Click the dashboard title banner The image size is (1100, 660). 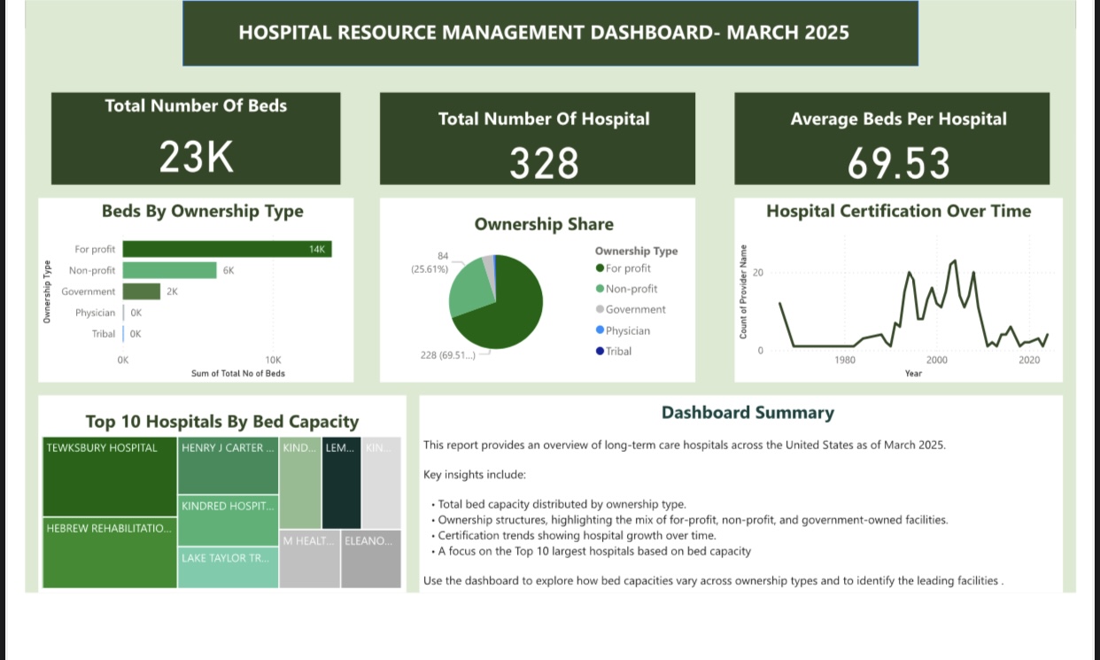[550, 33]
